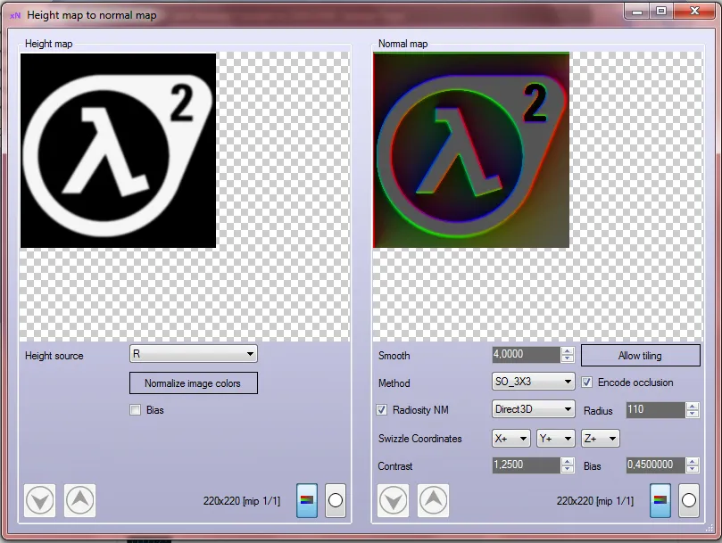Click the Normal map down-arrow icon

click(x=394, y=500)
